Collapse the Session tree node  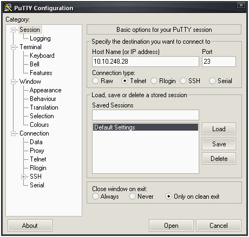(x=13, y=30)
